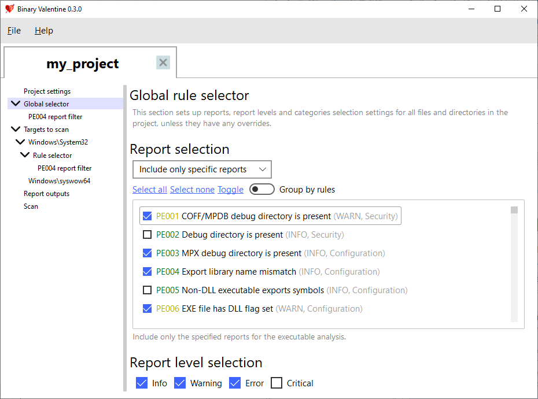Minimize the Binary Valentine window
Viewport: 538px width, 399px height.
click(471, 9)
